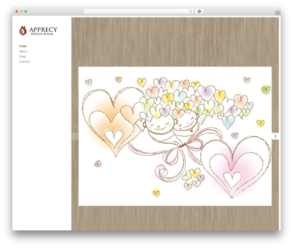
Task: Click the Apprecy Design Room logo
Action: tap(38, 30)
